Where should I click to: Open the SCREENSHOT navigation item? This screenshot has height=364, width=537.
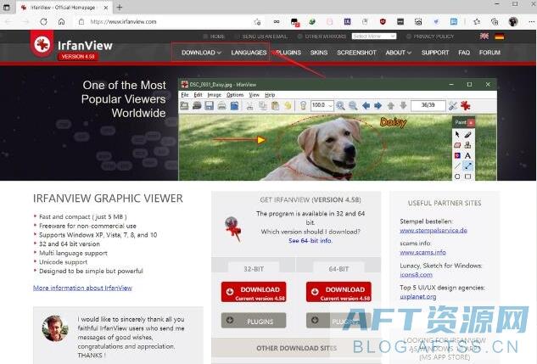pos(356,53)
